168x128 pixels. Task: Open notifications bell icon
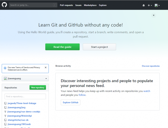tap(143, 5)
